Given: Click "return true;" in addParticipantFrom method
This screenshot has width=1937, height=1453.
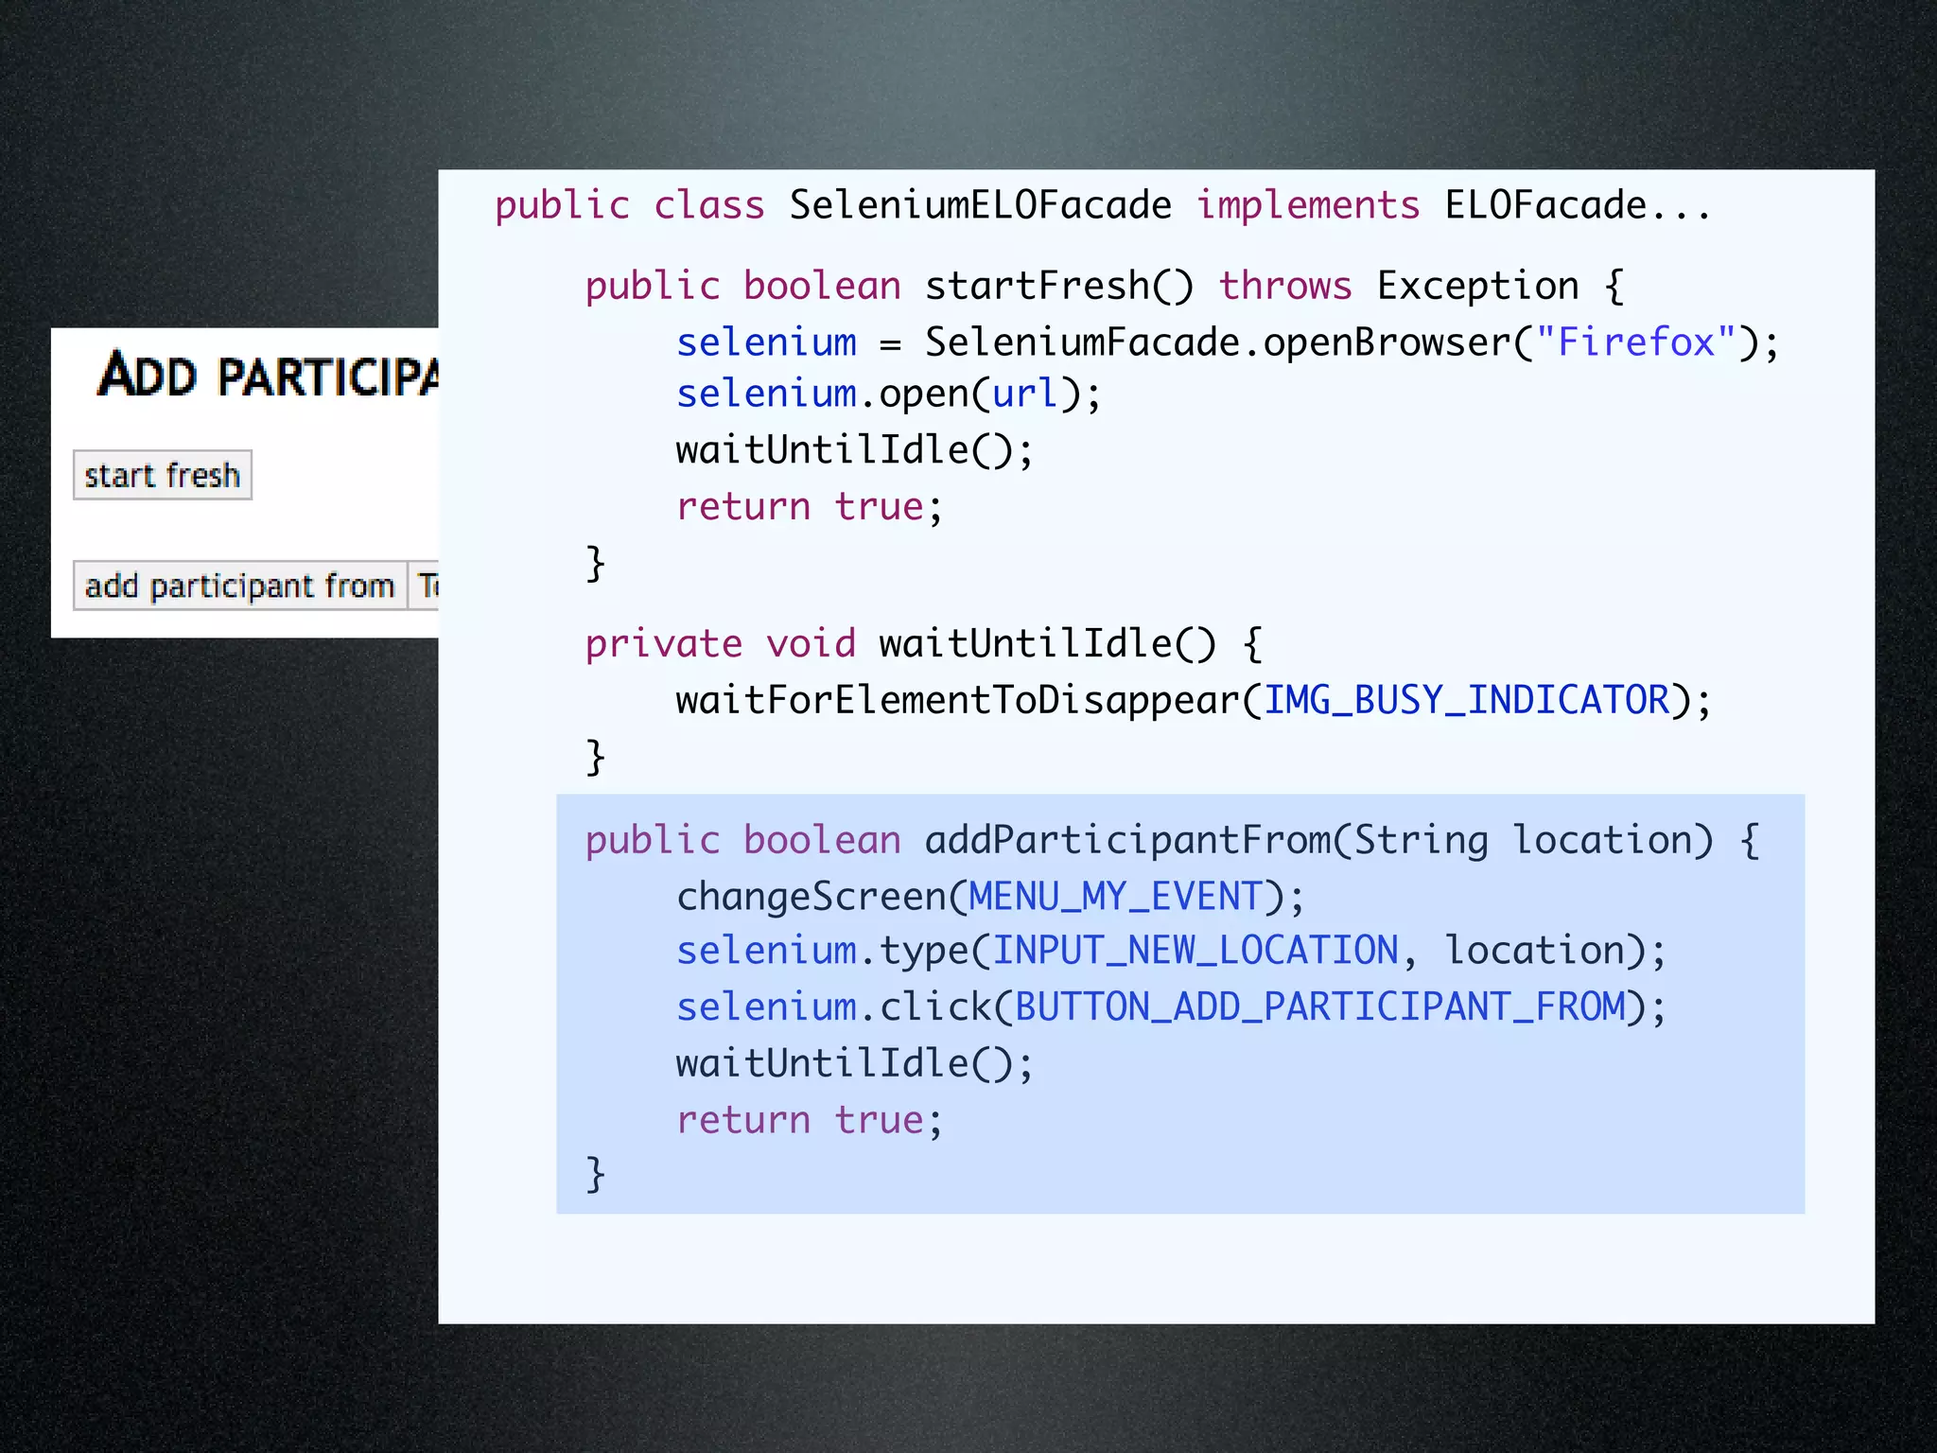Looking at the screenshot, I should click(810, 1120).
